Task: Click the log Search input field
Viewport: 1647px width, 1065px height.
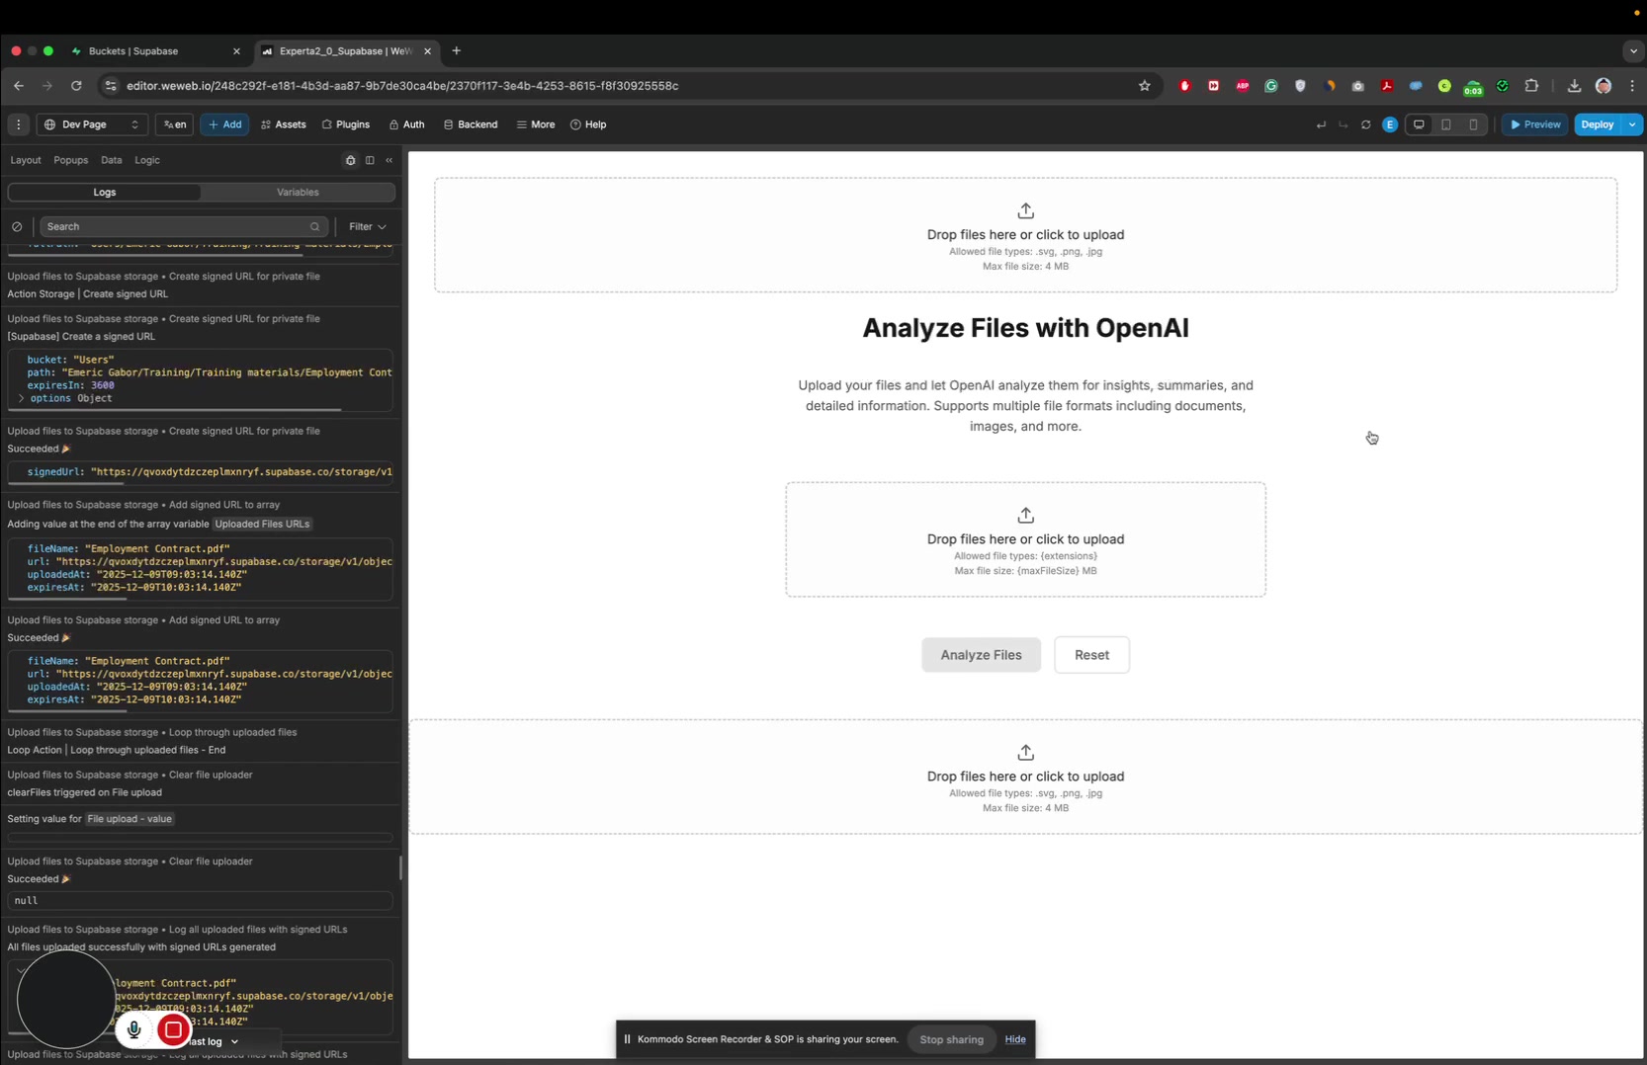Action: click(x=178, y=226)
